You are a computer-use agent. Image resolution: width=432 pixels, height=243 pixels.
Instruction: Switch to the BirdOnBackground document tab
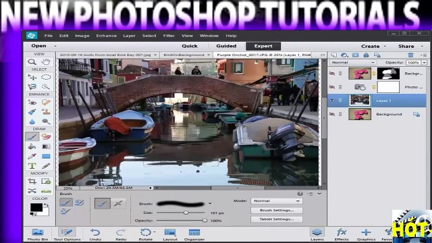coord(184,55)
